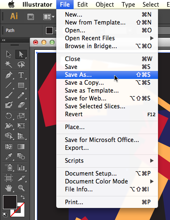170x220 pixels.
Task: Select the Artboard tool
Action: [x=9, y=178]
